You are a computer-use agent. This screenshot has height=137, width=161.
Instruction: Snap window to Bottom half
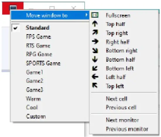click(121, 59)
